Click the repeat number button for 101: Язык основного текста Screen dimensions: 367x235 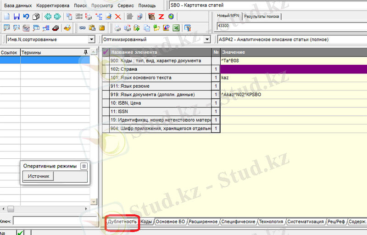216,78
